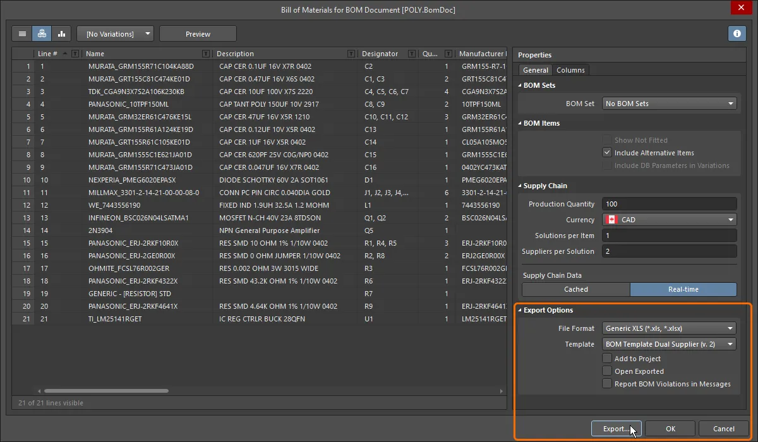The height and width of the screenshot is (442, 758).
Task: Click description DIODE SCHOTTKY 60V 2A SOT1061
Action: coord(274,180)
